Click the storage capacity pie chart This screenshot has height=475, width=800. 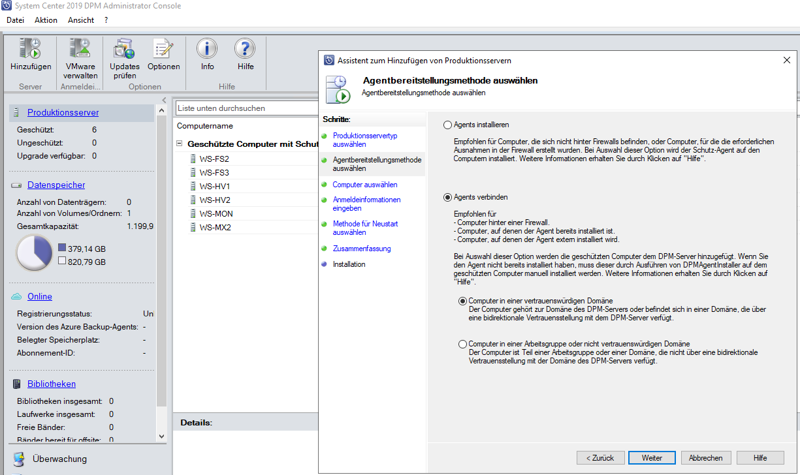(34, 253)
